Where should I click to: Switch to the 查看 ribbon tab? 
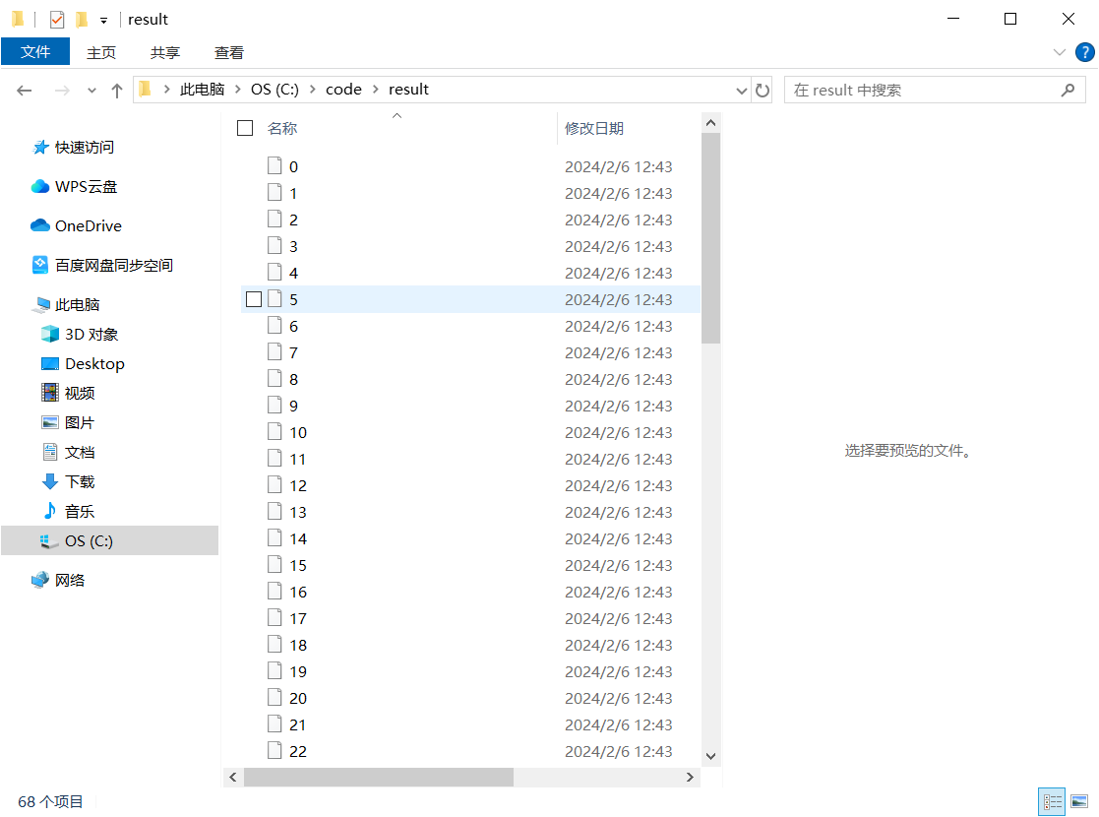[x=229, y=52]
